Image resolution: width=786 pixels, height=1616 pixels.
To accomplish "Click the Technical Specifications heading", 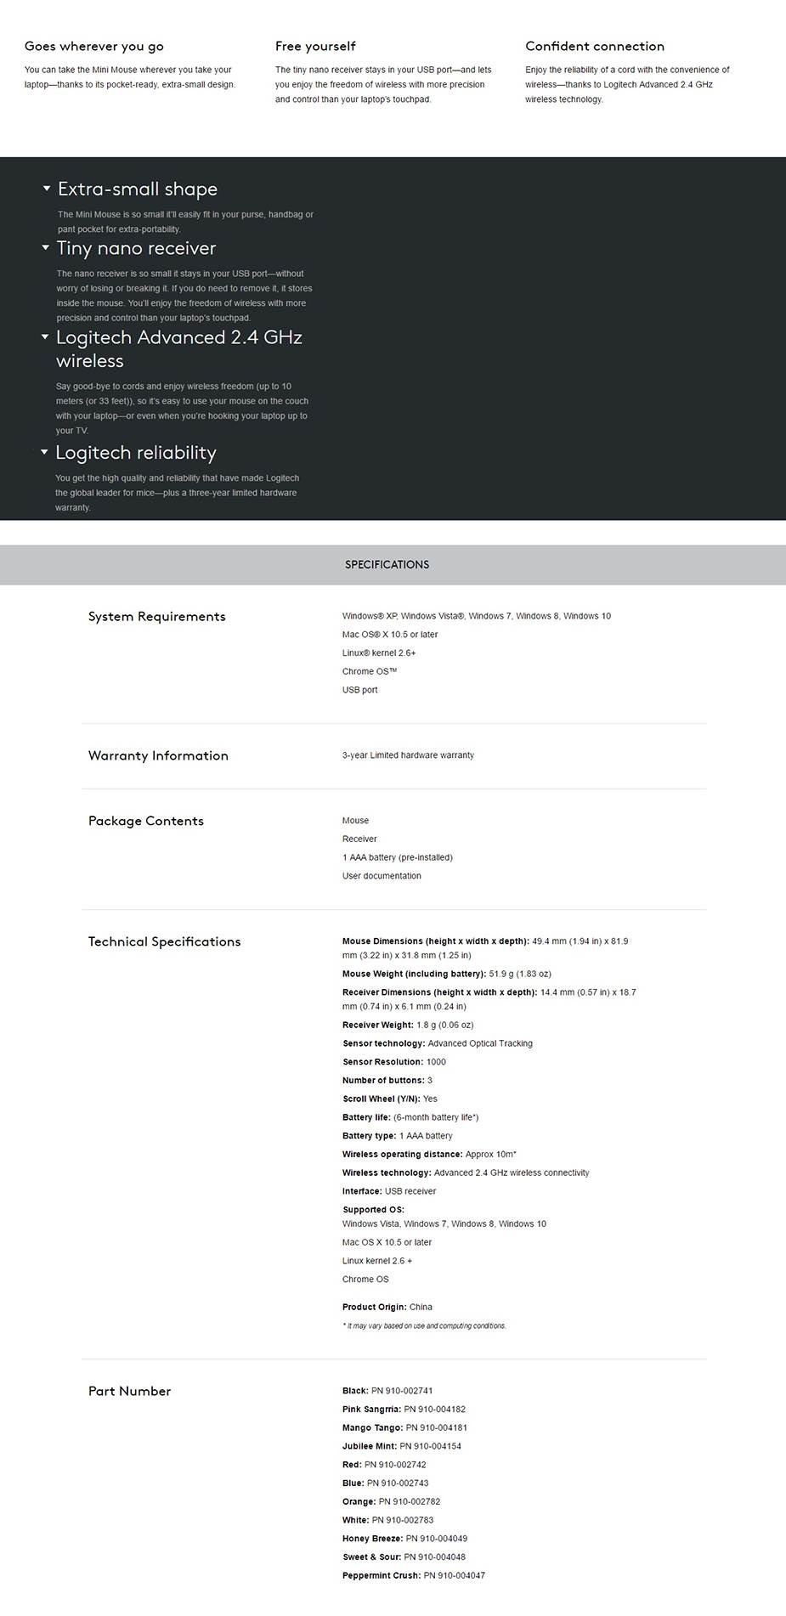I will (x=165, y=942).
